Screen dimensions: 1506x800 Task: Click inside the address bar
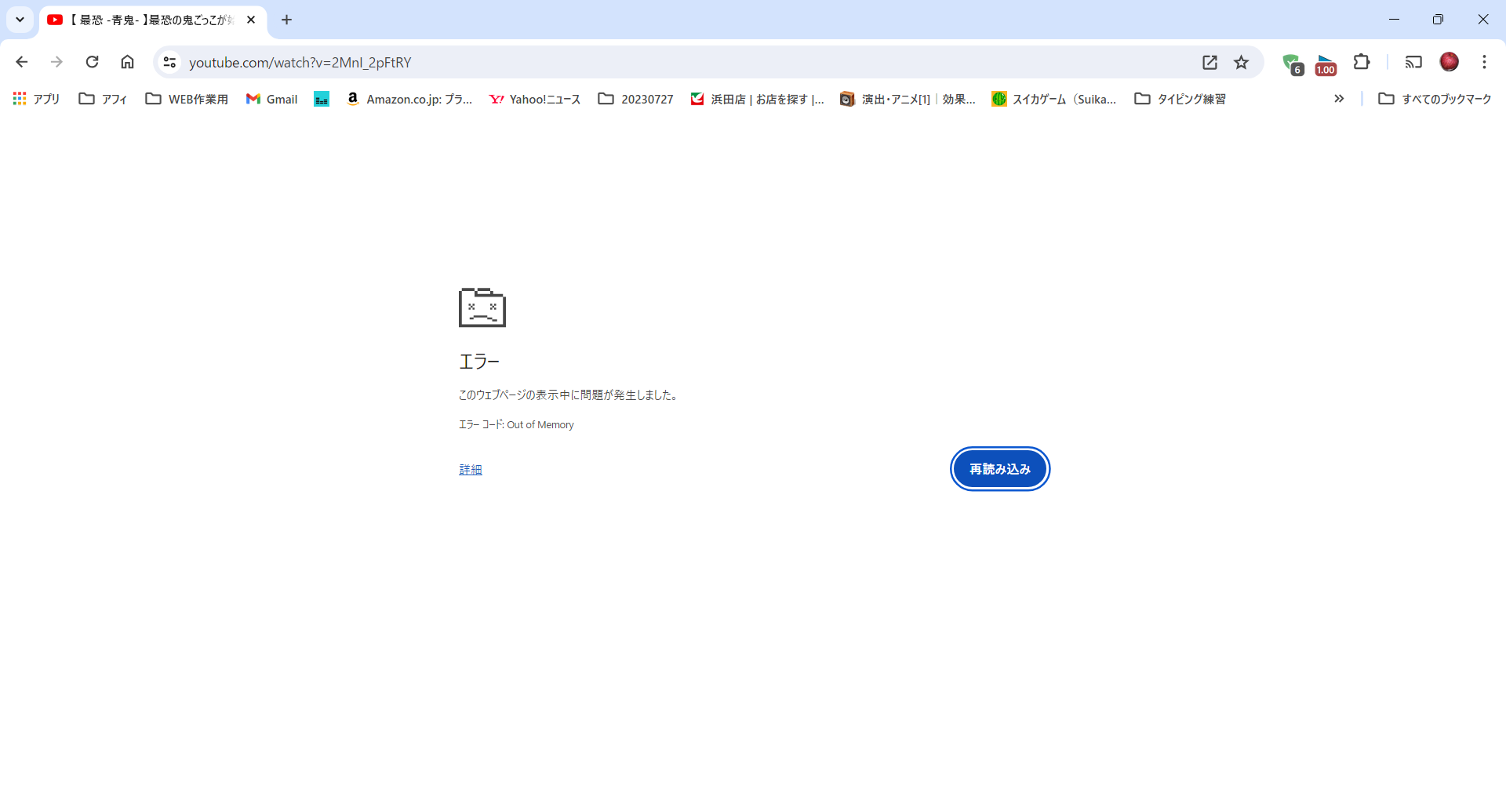click(627, 62)
